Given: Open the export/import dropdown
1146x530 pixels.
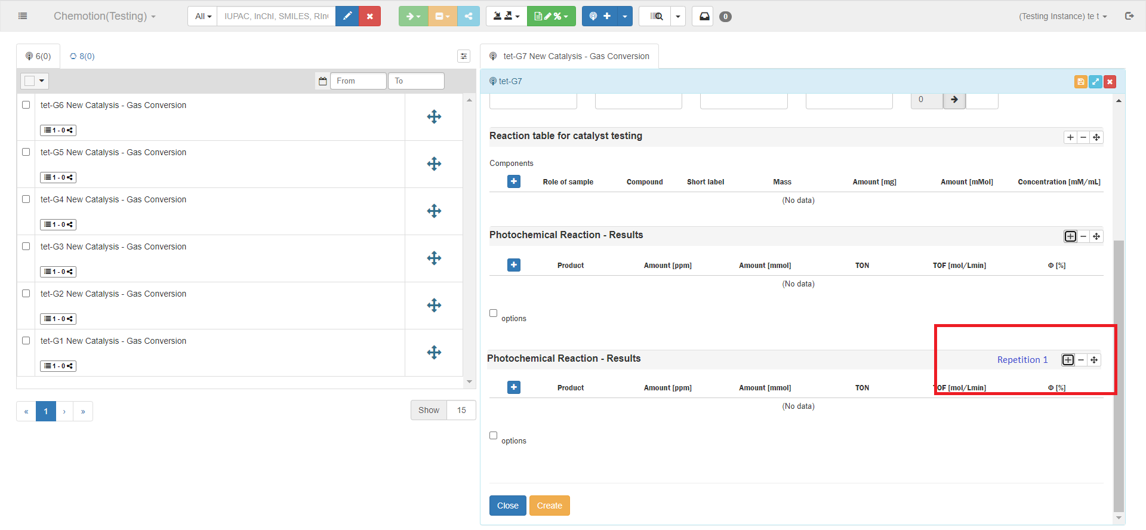Looking at the screenshot, I should (x=507, y=16).
